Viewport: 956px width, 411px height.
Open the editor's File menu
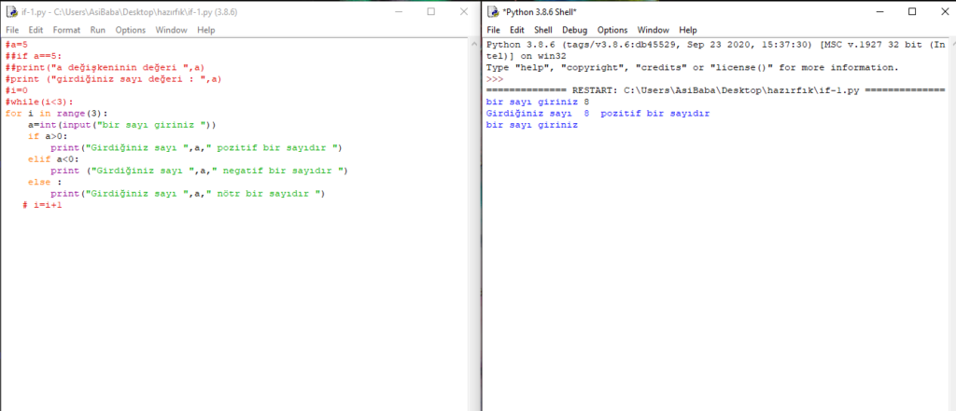point(12,30)
